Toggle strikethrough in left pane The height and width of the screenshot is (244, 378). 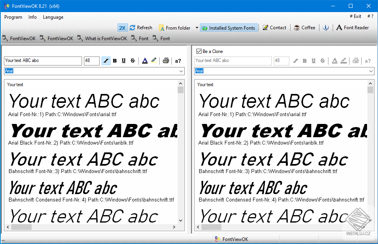(x=133, y=61)
